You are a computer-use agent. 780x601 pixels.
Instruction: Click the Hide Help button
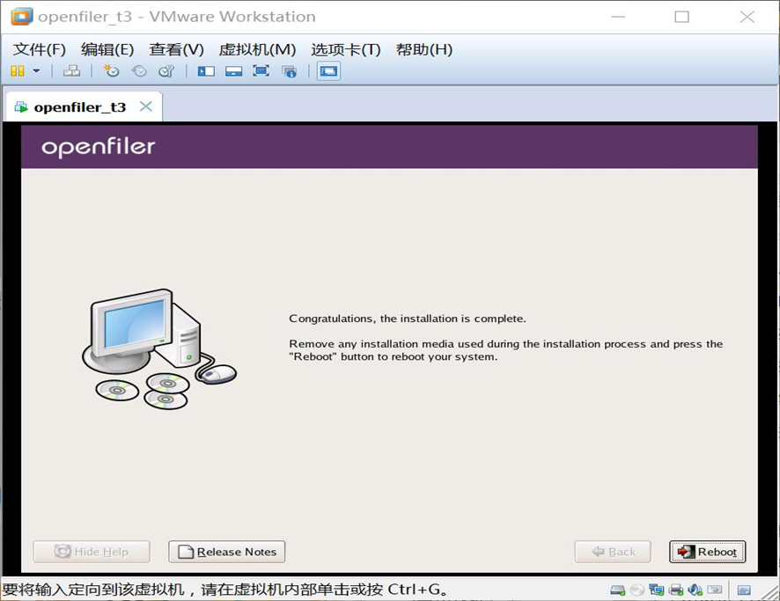[x=92, y=552]
